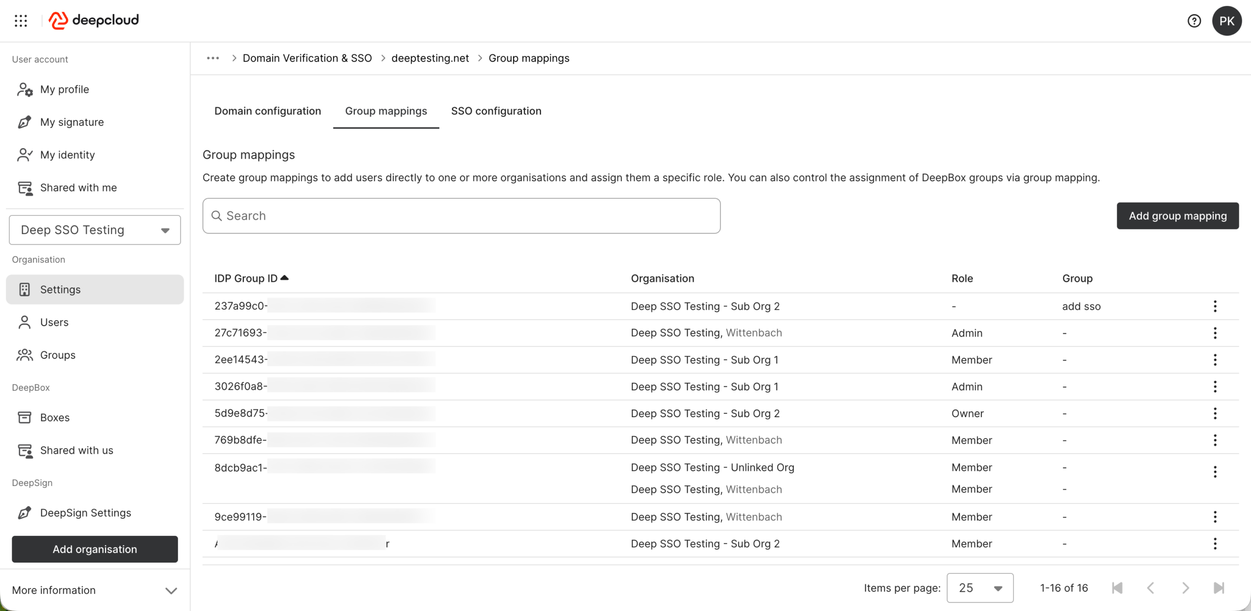Click the Add organisation button

(x=95, y=549)
